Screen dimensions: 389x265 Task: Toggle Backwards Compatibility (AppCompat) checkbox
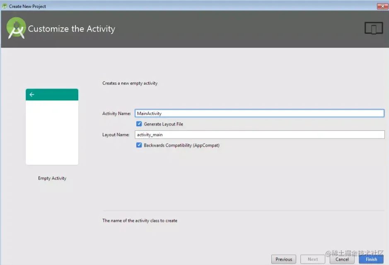pyautogui.click(x=139, y=145)
